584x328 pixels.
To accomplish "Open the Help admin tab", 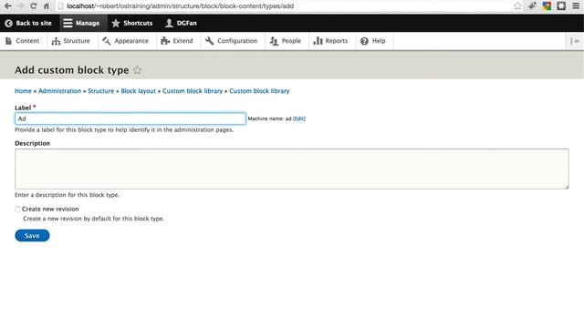I will click(373, 41).
